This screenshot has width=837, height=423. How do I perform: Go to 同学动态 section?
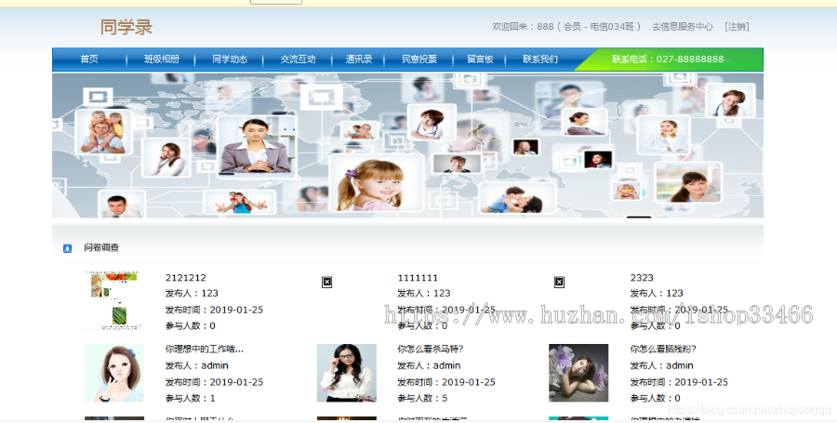click(x=230, y=59)
